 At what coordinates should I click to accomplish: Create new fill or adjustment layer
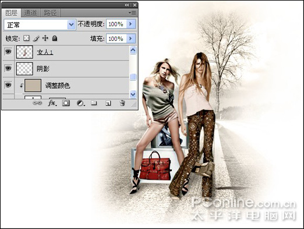coord(80,103)
